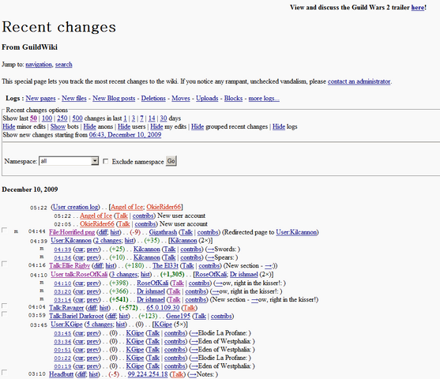Viewport: 440px width, 379px height.
Task: Tick the Exclude namespace checkbox
Action: [x=106, y=161]
